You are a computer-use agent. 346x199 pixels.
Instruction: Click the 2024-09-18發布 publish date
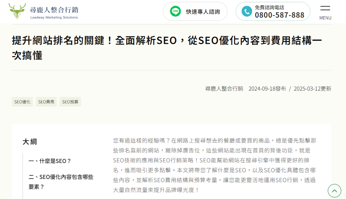coord(267,89)
